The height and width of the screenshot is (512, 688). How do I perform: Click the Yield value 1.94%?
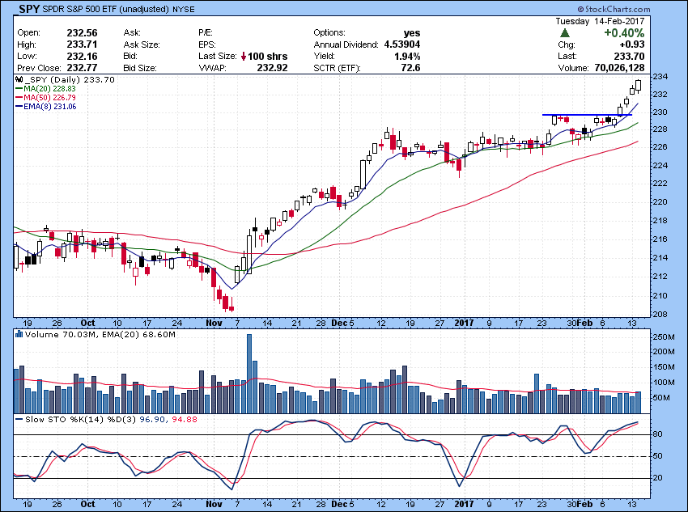(408, 56)
